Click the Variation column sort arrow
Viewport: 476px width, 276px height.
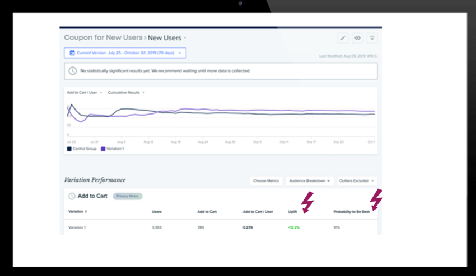click(x=86, y=212)
